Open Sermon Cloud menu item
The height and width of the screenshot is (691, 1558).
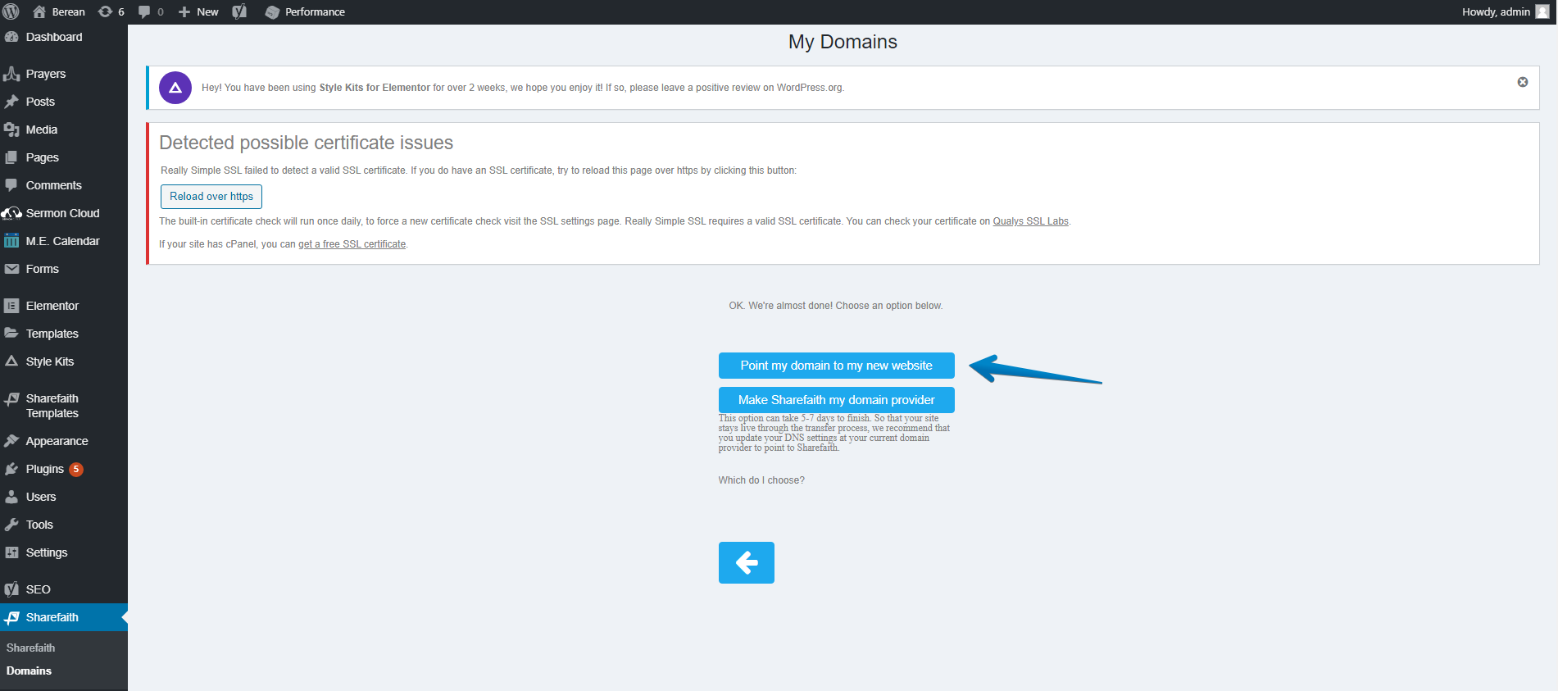(64, 213)
